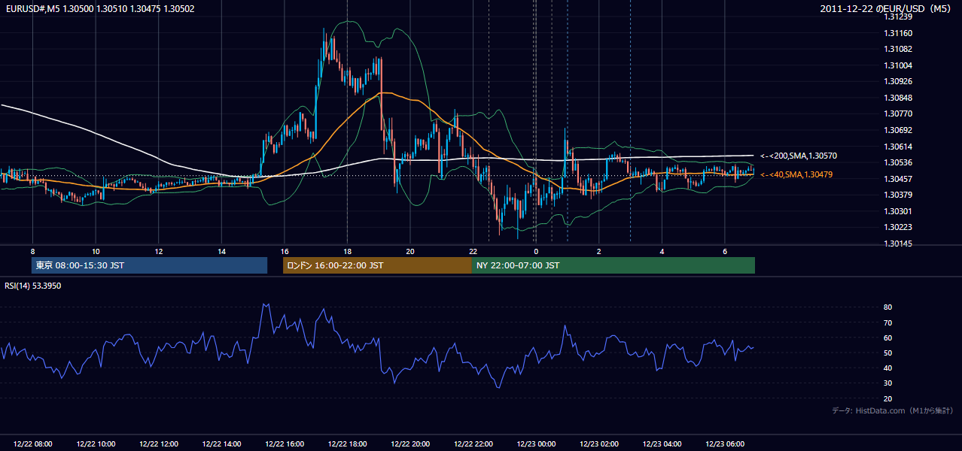The height and width of the screenshot is (451, 962).
Task: Click the HistData.com data source credit
Action: pos(893,410)
